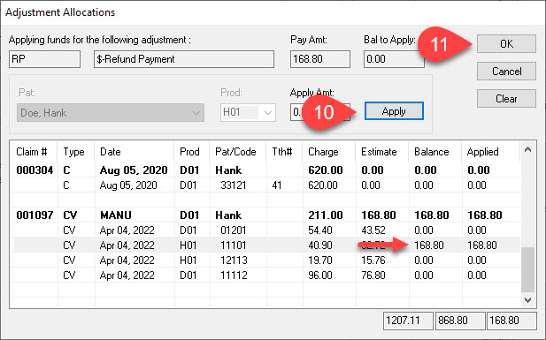Screen dimensions: 546x340
Task: Click the MANU date cell
Action: coord(116,215)
